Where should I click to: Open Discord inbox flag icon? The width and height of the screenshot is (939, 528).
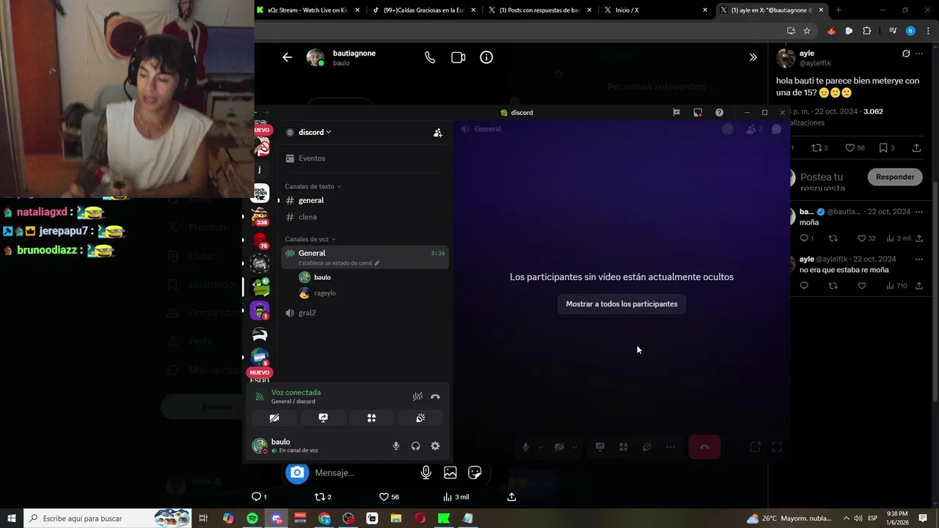tap(676, 112)
